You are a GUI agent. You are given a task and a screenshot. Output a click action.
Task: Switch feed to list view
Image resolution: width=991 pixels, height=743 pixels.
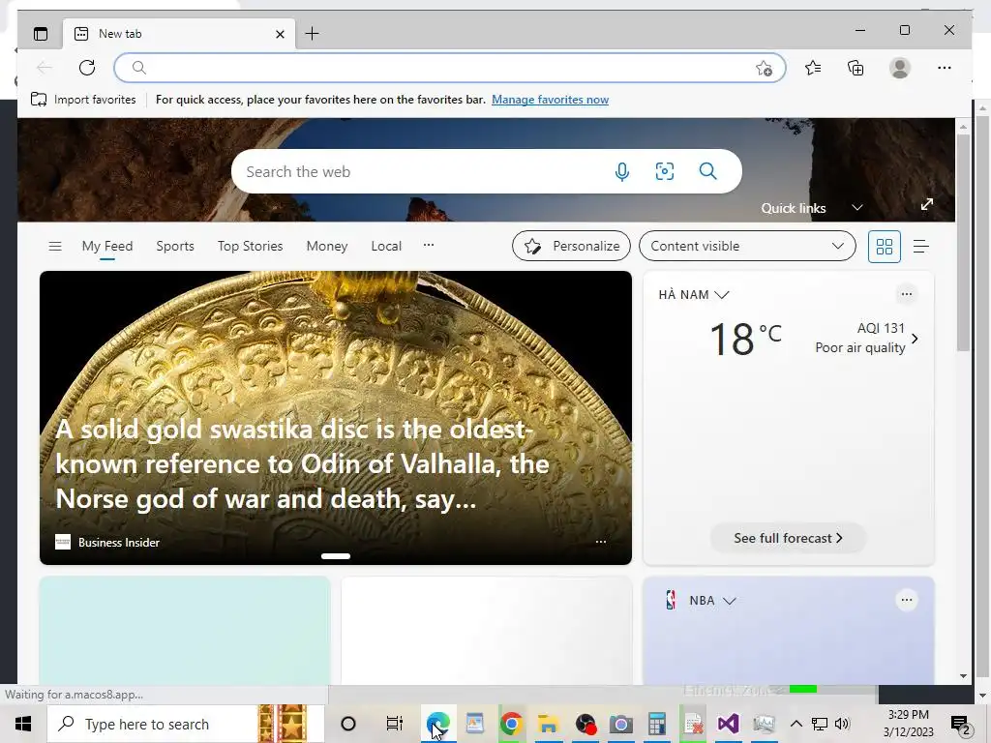921,246
